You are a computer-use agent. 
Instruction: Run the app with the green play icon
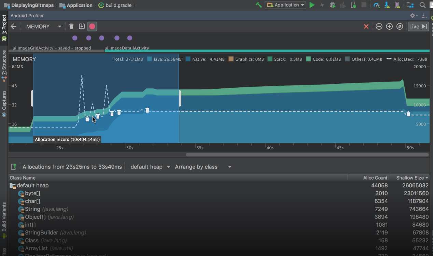coord(312,5)
